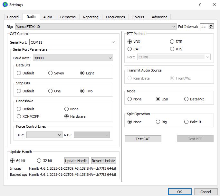The height and width of the screenshot is (196, 220).
Task: Select 32-bit Hamlib option
Action: 39,161
